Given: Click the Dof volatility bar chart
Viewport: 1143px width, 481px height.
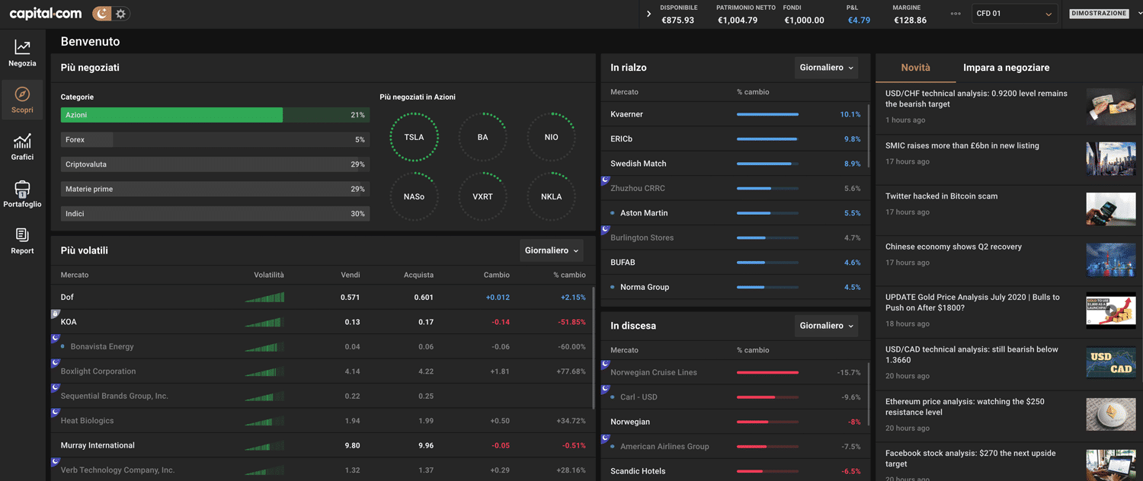Looking at the screenshot, I should [264, 298].
